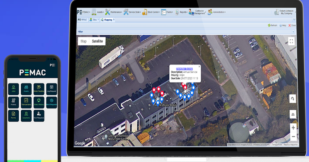This screenshot has width=309, height=162.
Task: Open Direct History on the phone app
Action: pyautogui.click(x=39, y=102)
